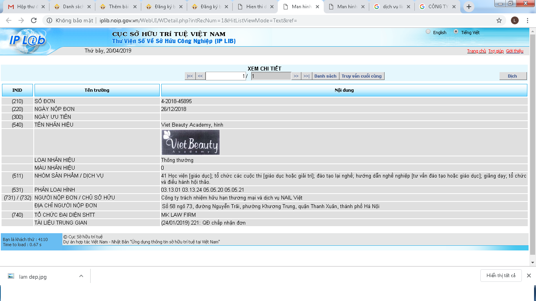Open a new tab with plus button
Screen dimensions: 536x301
click(x=469, y=7)
